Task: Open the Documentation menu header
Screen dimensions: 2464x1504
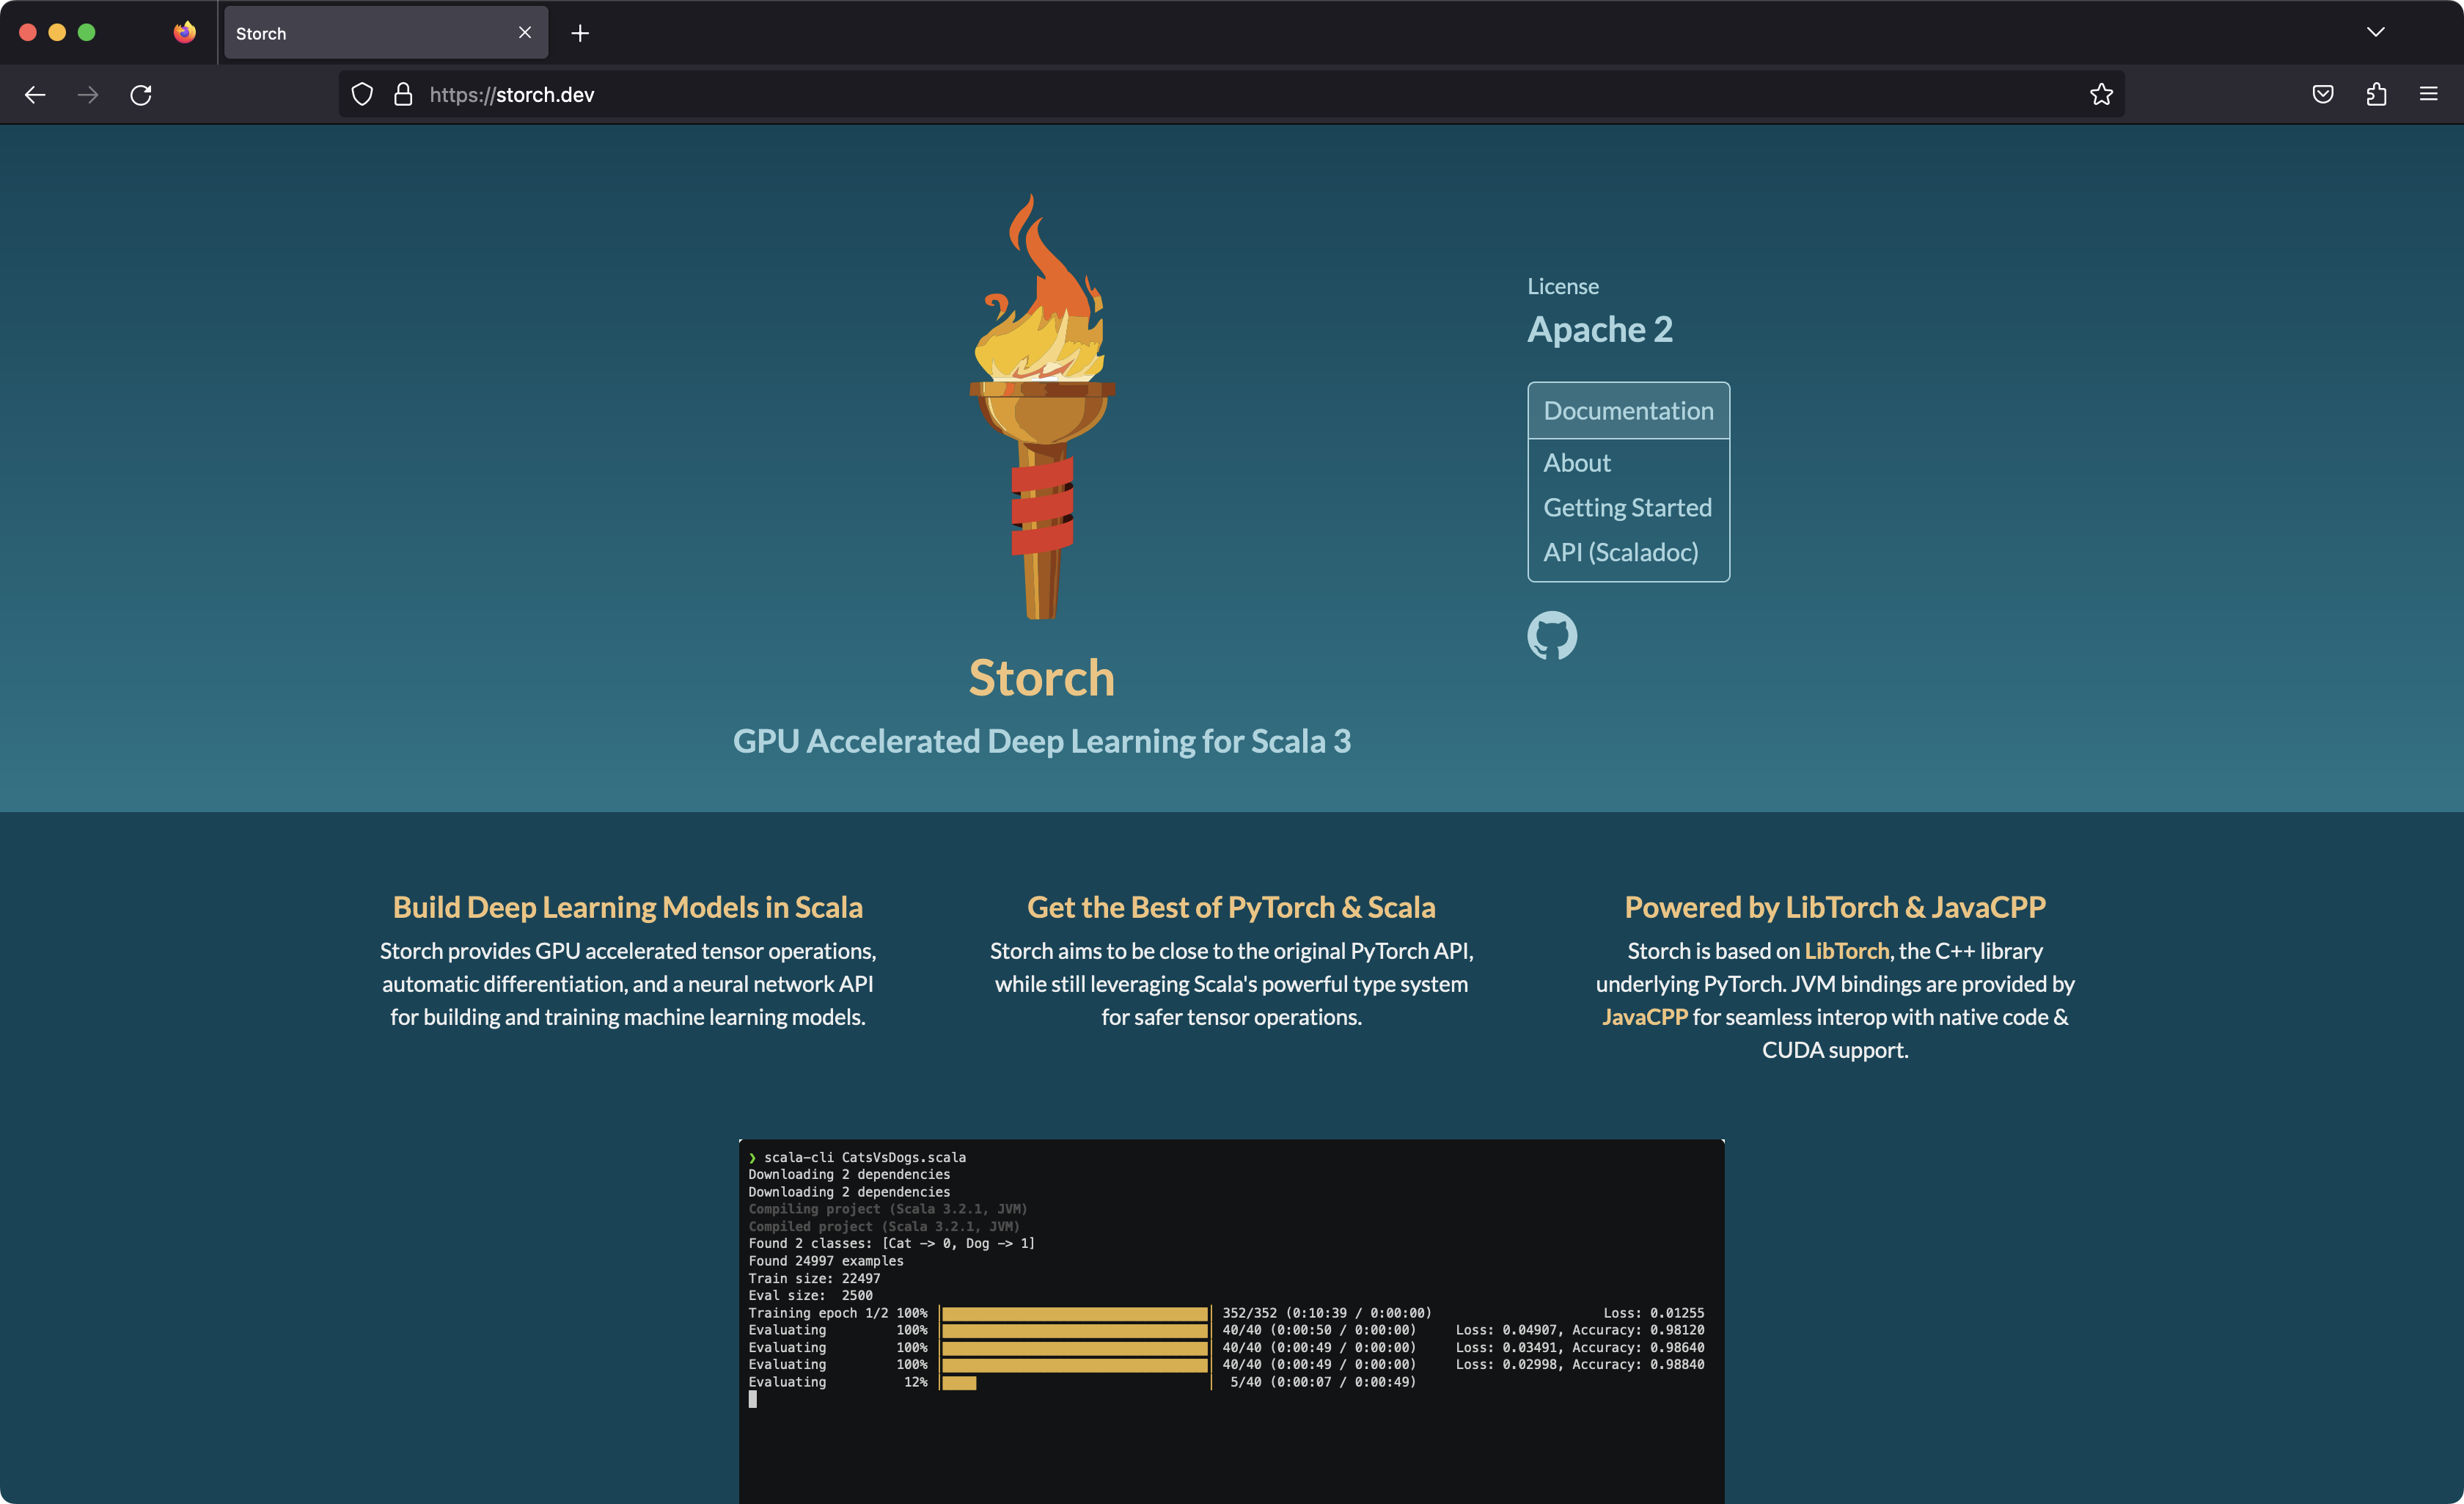Action: (1627, 410)
